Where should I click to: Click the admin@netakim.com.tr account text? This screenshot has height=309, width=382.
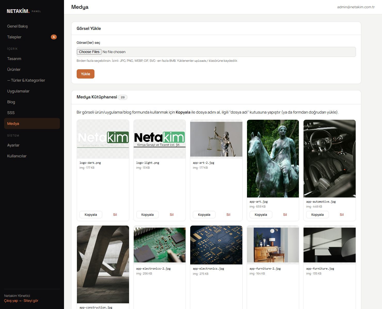pos(356,7)
